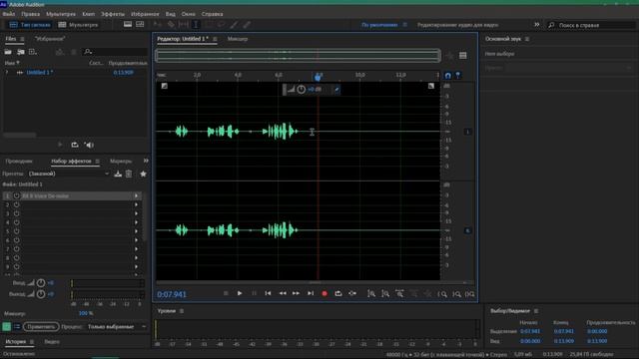Click the Stop button in transport
The height and width of the screenshot is (359, 639).
click(226, 293)
